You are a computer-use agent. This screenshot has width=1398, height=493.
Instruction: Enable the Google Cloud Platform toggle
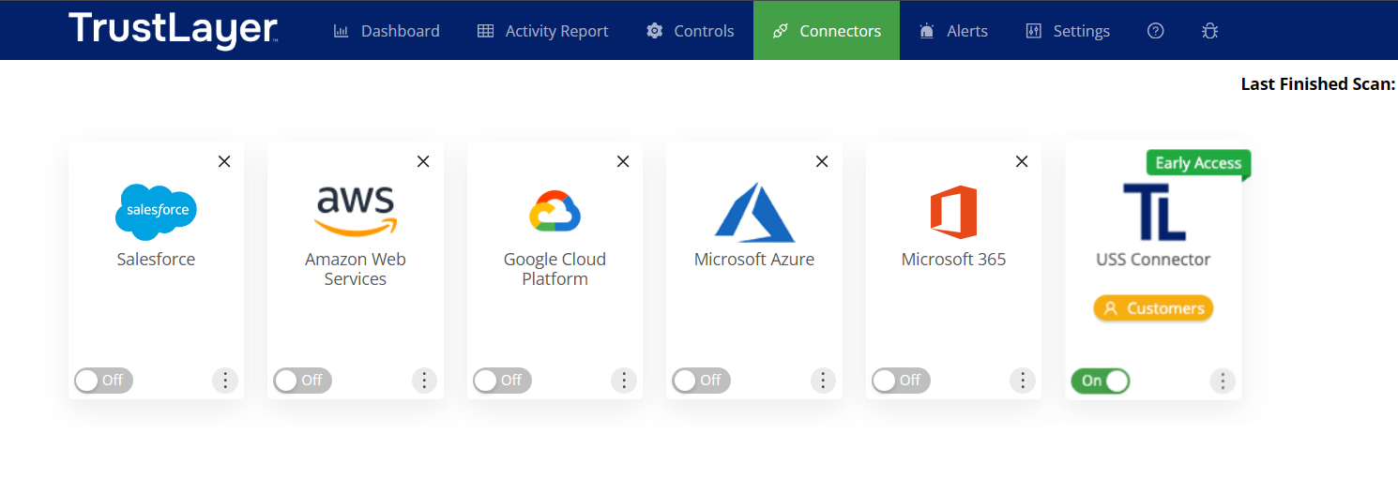pos(503,381)
